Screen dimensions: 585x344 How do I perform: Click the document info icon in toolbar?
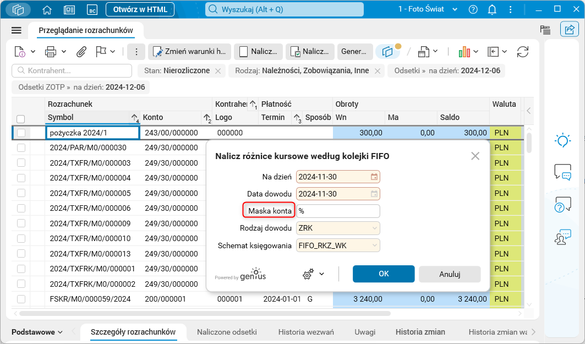[x=19, y=52]
